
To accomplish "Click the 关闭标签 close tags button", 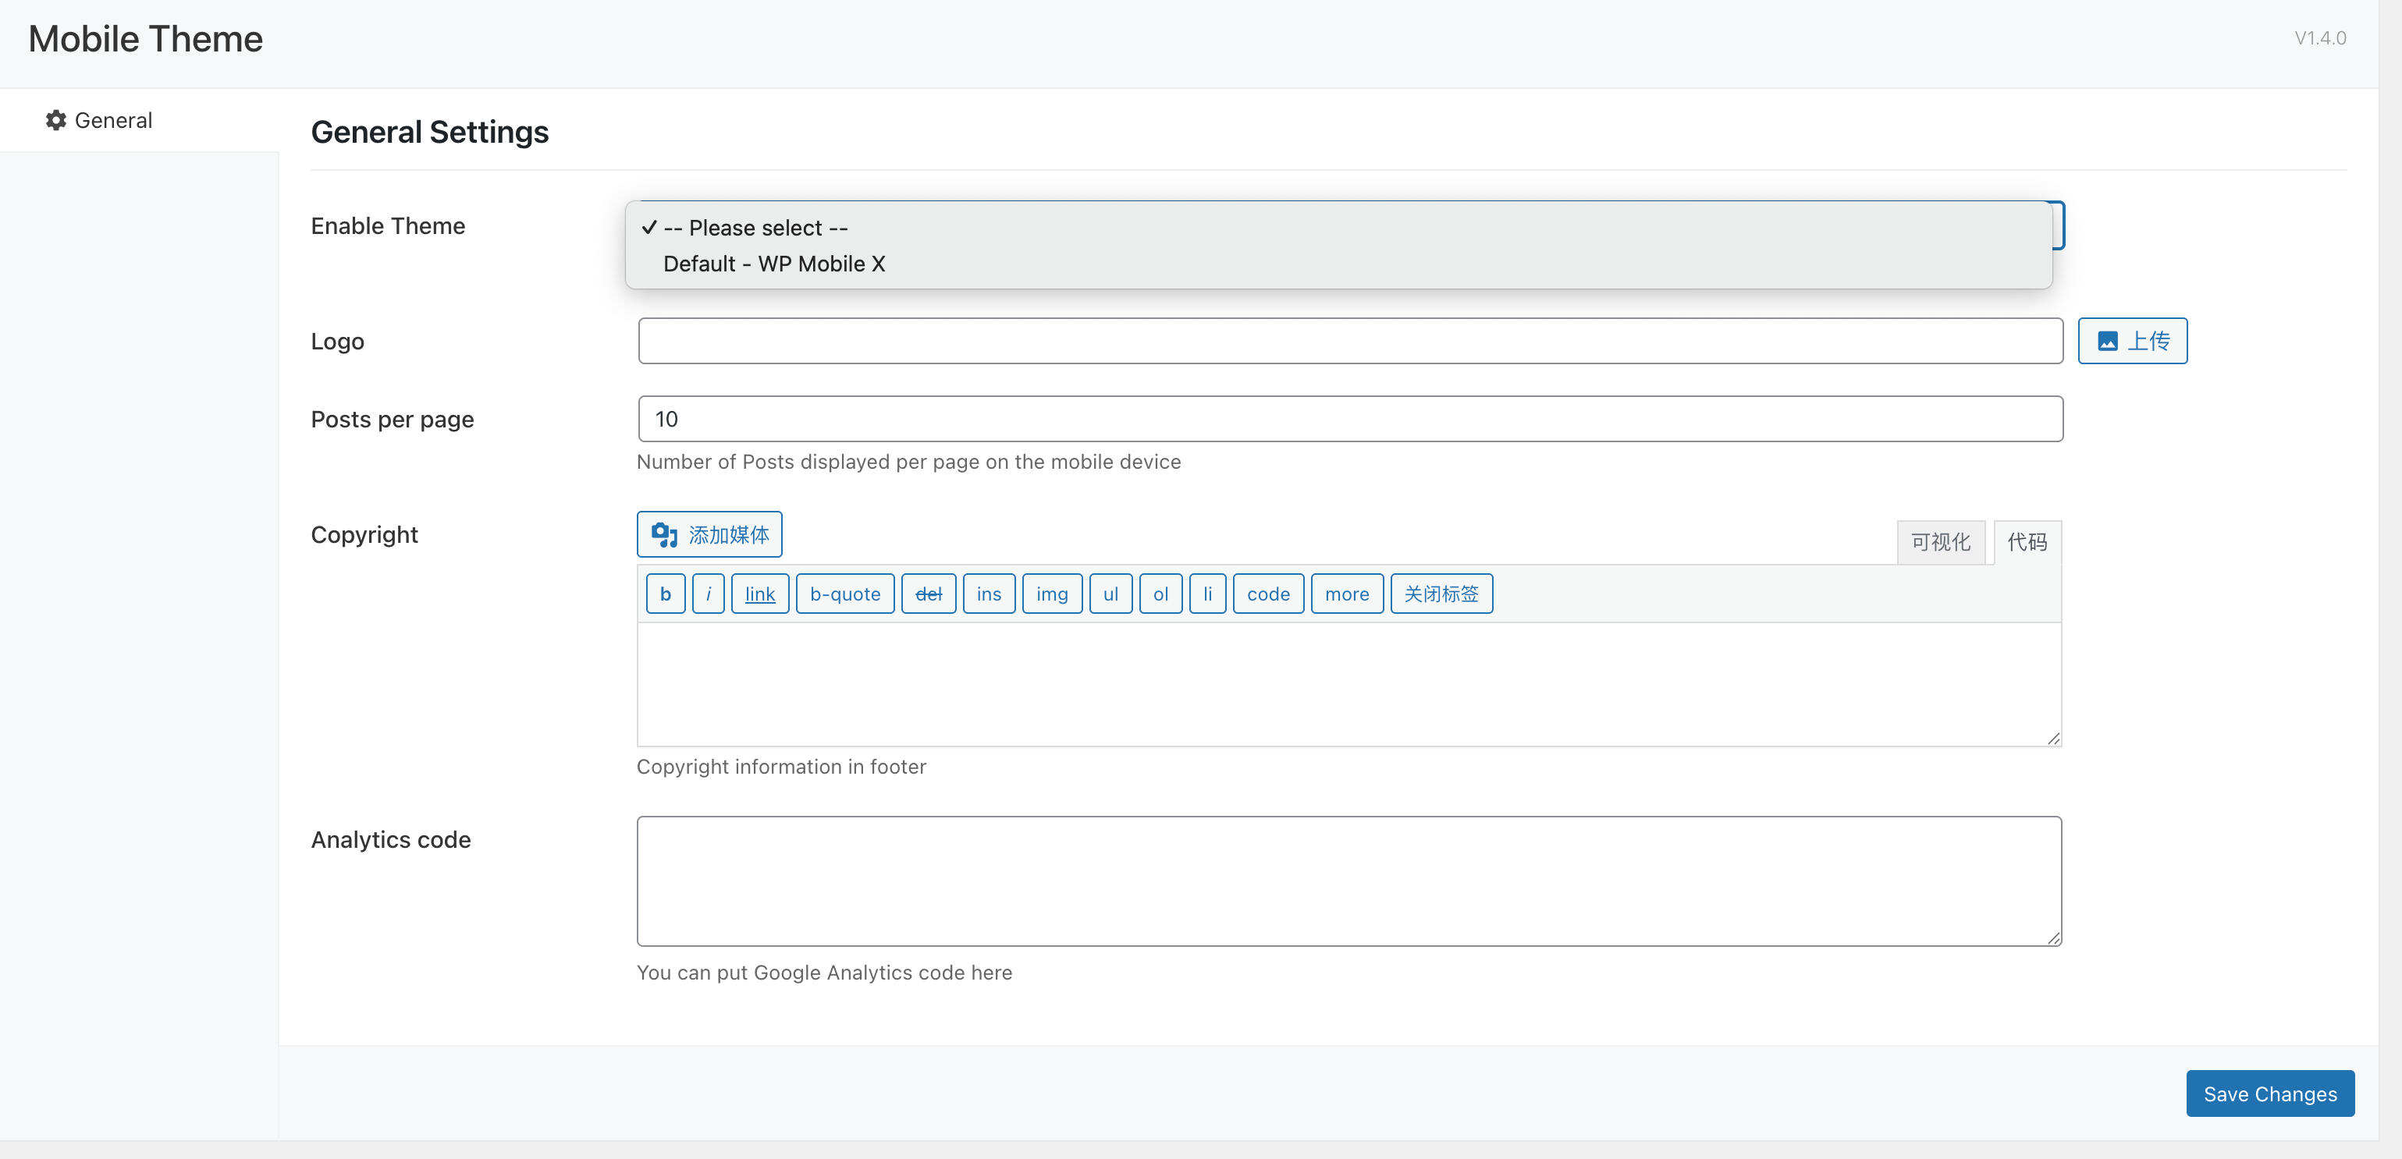I will (x=1441, y=594).
